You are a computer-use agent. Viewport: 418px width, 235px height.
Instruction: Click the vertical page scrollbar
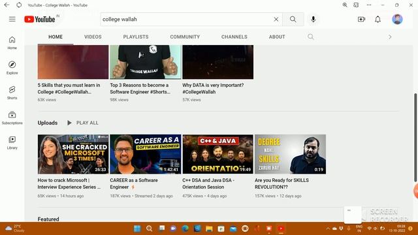click(415, 138)
